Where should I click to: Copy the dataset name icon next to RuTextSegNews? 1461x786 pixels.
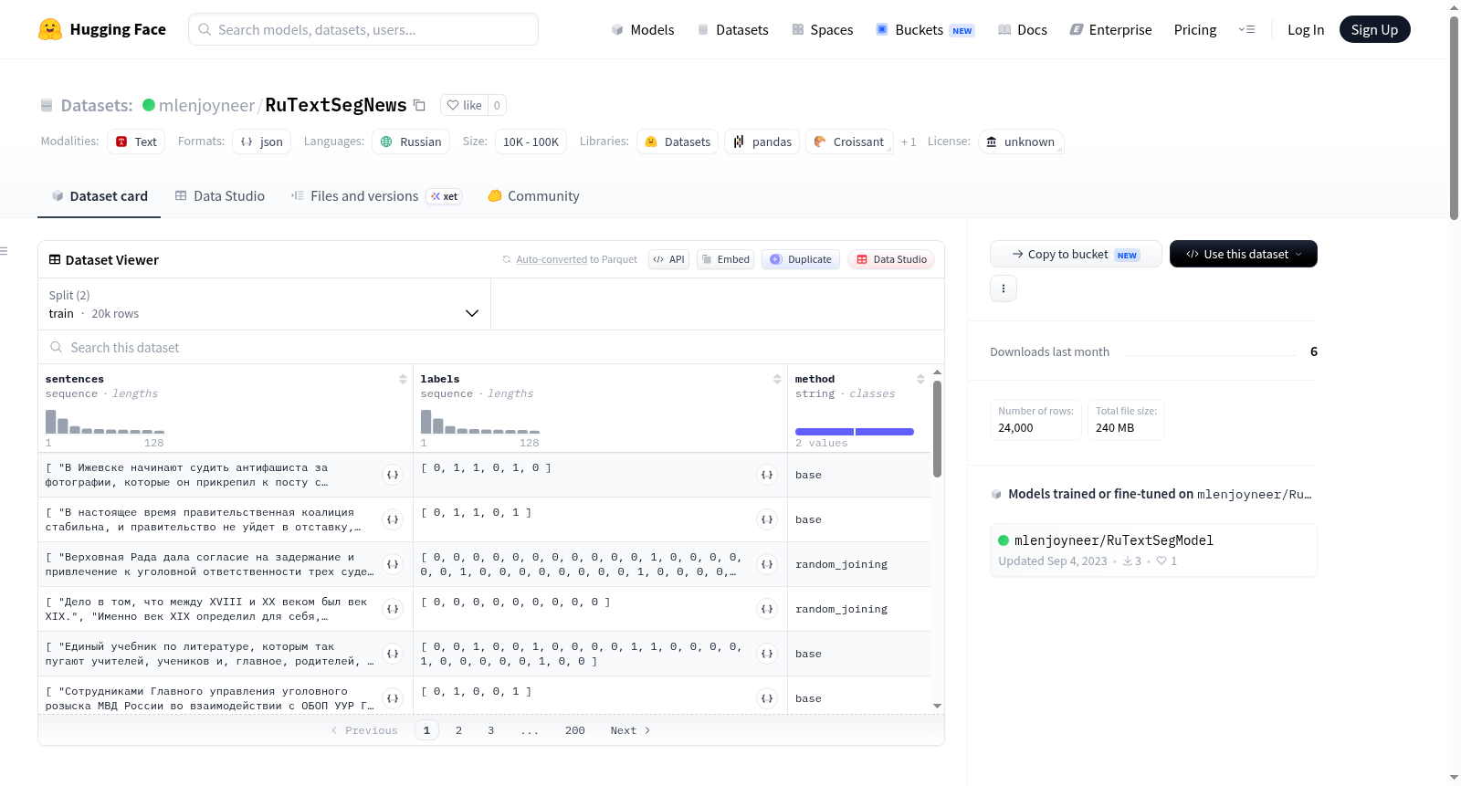419,105
